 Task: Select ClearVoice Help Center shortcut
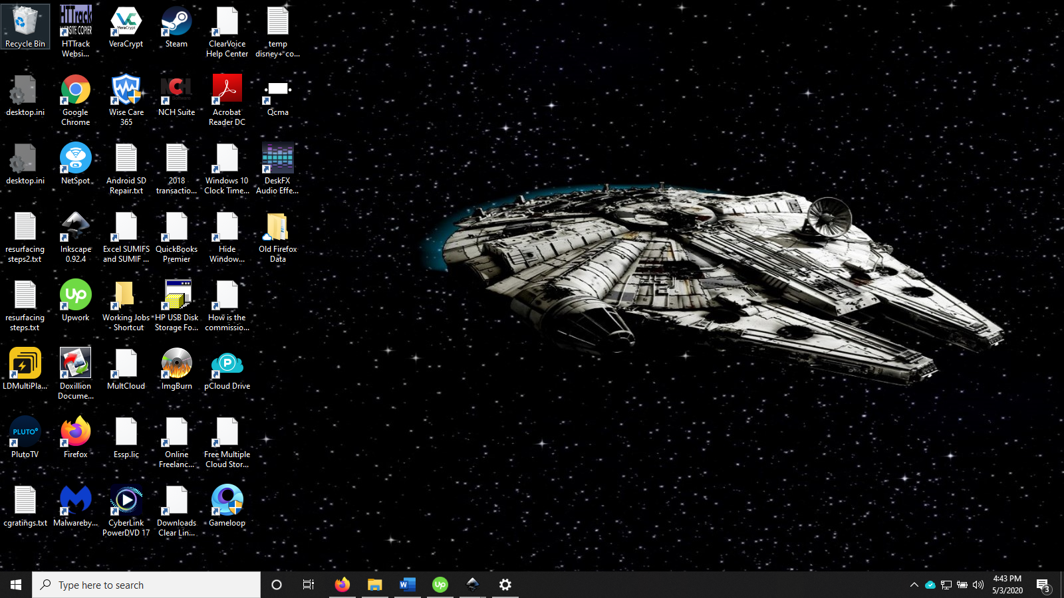coord(227,31)
